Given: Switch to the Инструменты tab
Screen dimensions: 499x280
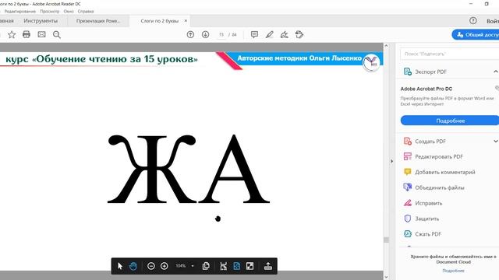Looking at the screenshot, I should (41, 21).
